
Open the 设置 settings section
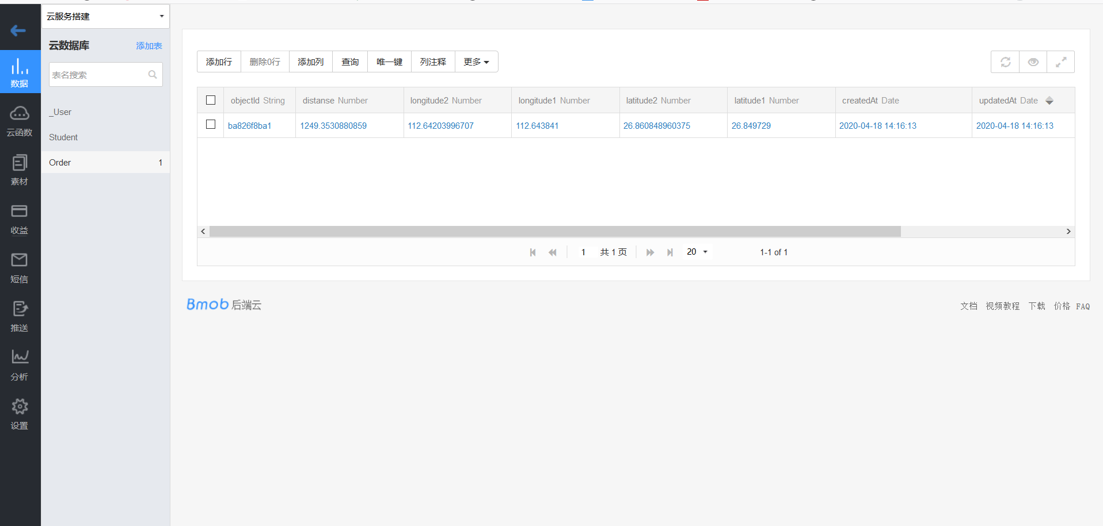click(20, 414)
